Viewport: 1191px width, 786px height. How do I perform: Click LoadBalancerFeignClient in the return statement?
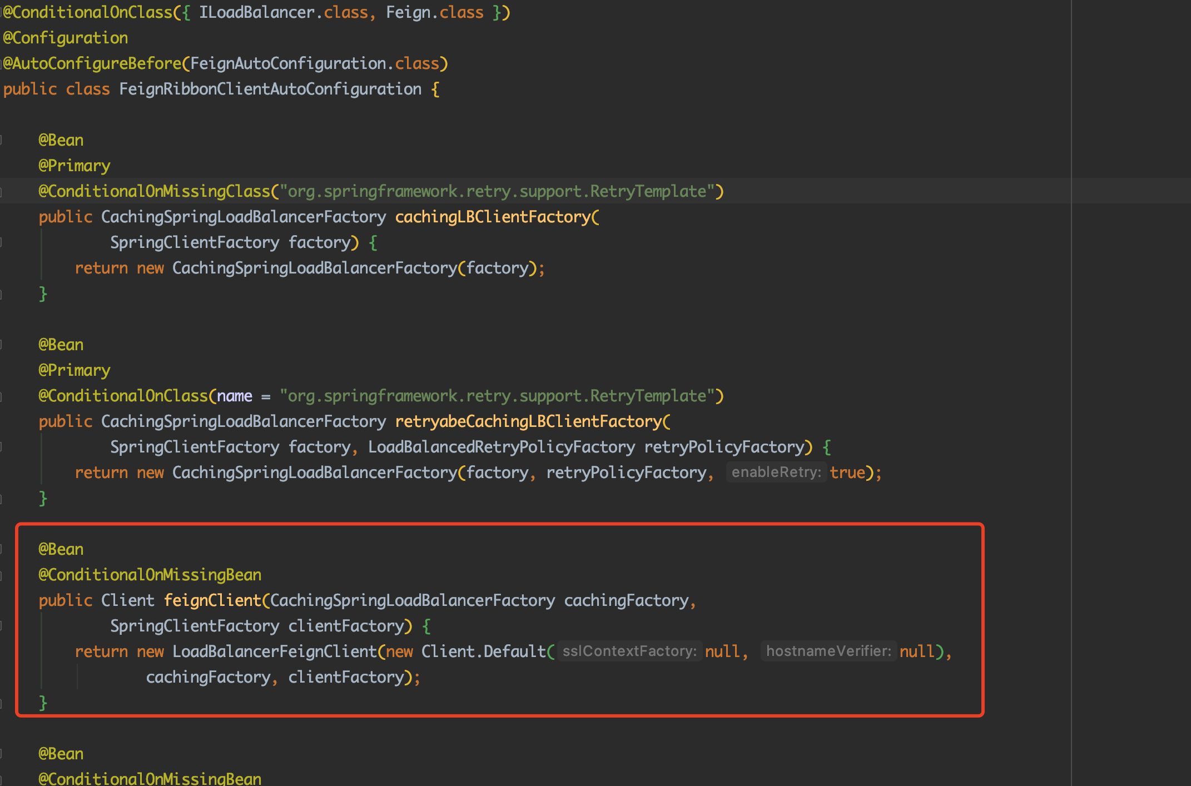tap(275, 651)
